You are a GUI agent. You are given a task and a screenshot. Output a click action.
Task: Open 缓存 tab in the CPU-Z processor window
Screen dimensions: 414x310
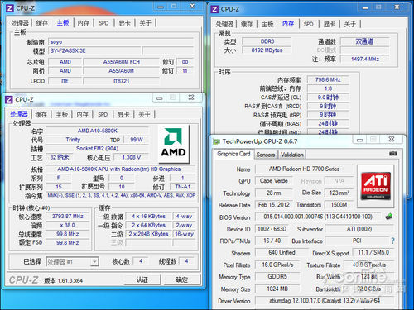(41, 114)
